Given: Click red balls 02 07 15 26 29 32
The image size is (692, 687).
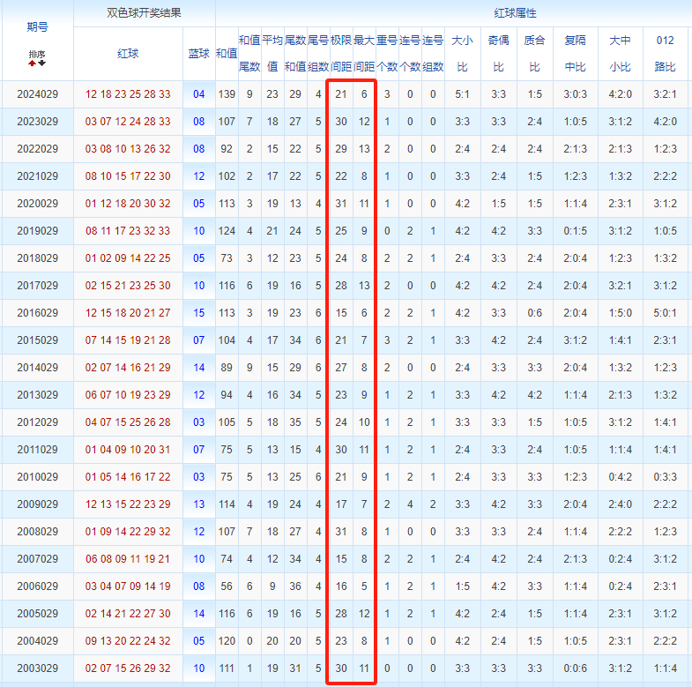Looking at the screenshot, I should point(128,668).
